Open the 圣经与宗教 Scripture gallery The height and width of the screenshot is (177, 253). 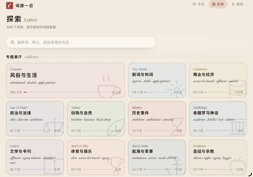(x=218, y=157)
